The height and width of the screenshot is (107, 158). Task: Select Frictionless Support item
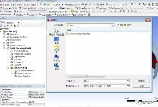(x=22, y=54)
